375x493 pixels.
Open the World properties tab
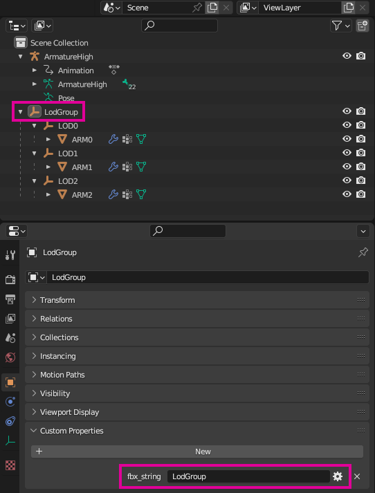point(10,357)
